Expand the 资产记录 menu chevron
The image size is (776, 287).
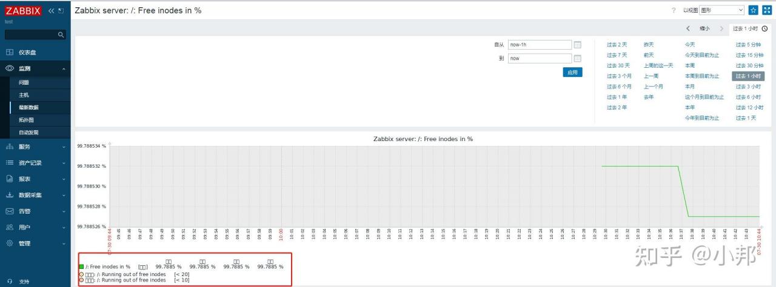pos(64,163)
